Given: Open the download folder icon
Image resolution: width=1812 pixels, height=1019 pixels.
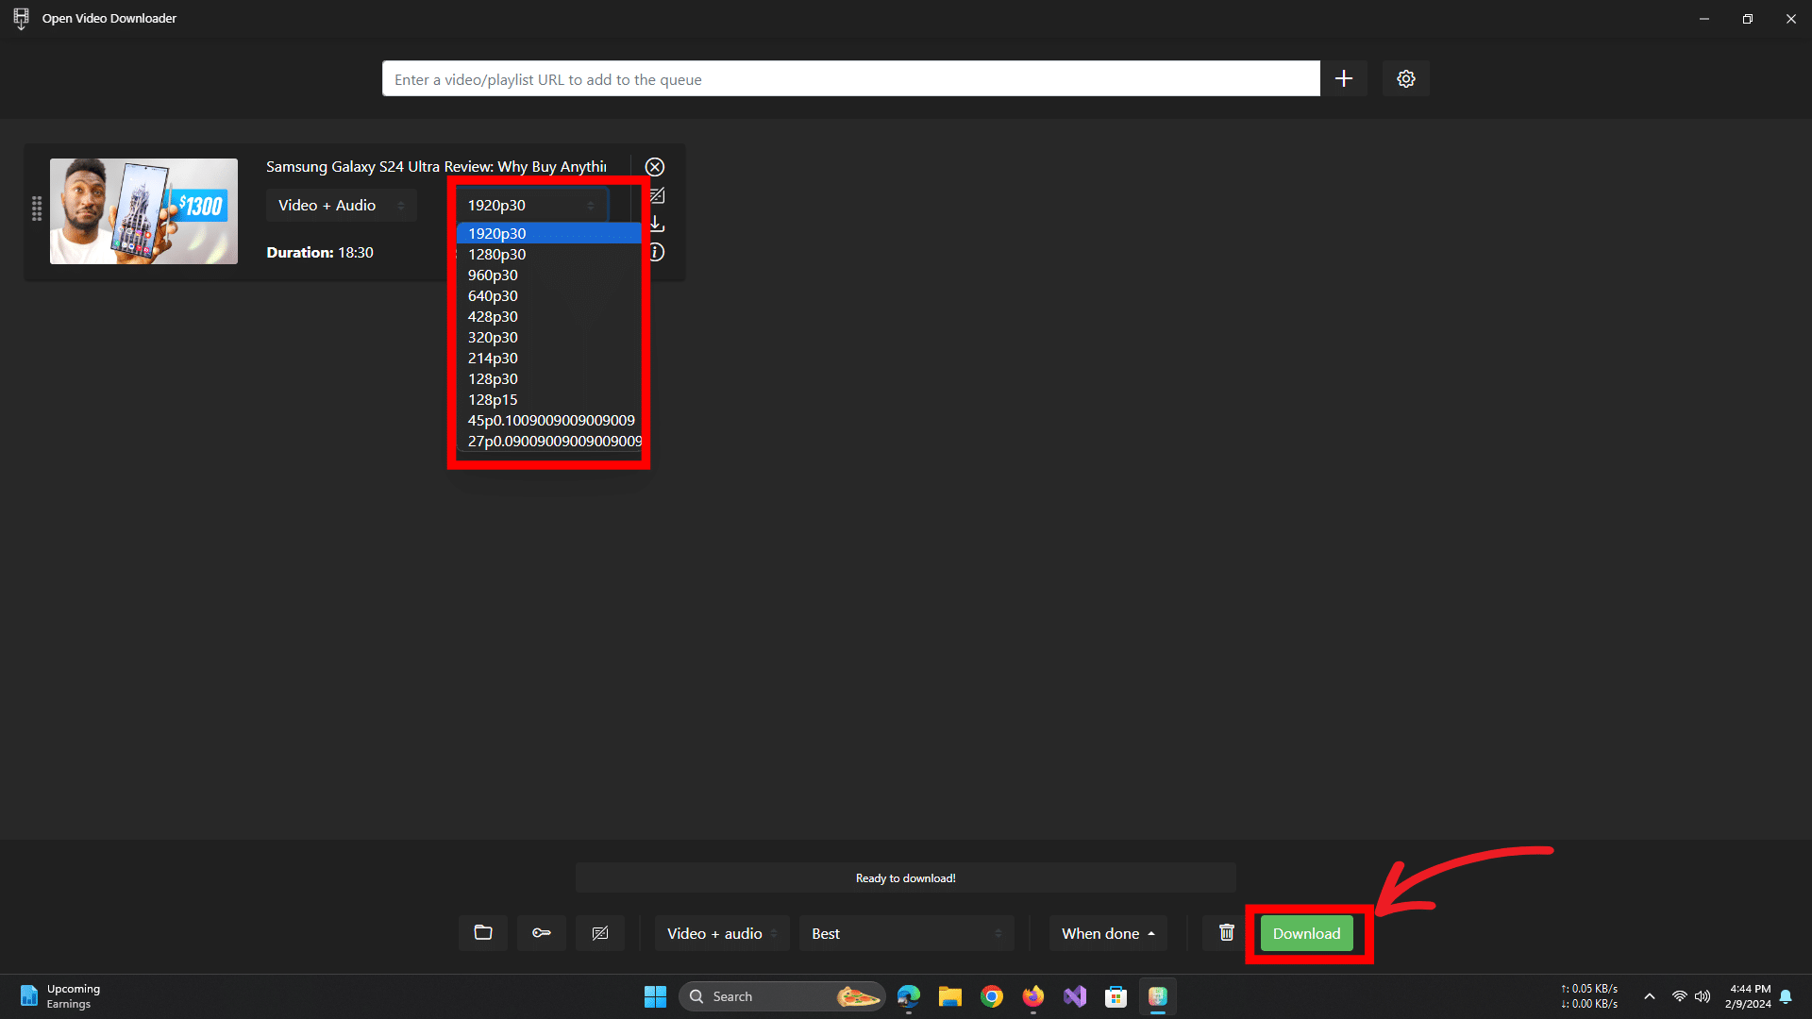Looking at the screenshot, I should pos(483,933).
